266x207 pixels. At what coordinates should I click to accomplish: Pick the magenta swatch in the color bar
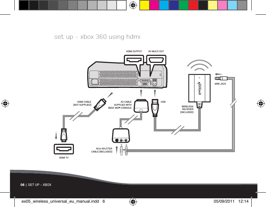point(154,5)
